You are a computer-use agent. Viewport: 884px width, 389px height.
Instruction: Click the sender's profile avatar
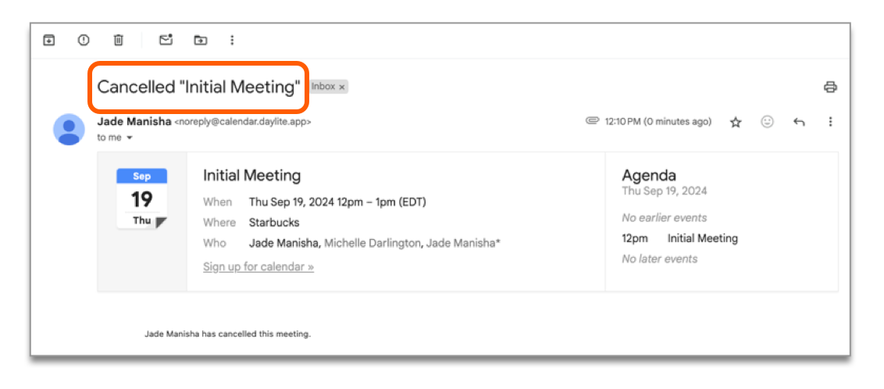(70, 129)
